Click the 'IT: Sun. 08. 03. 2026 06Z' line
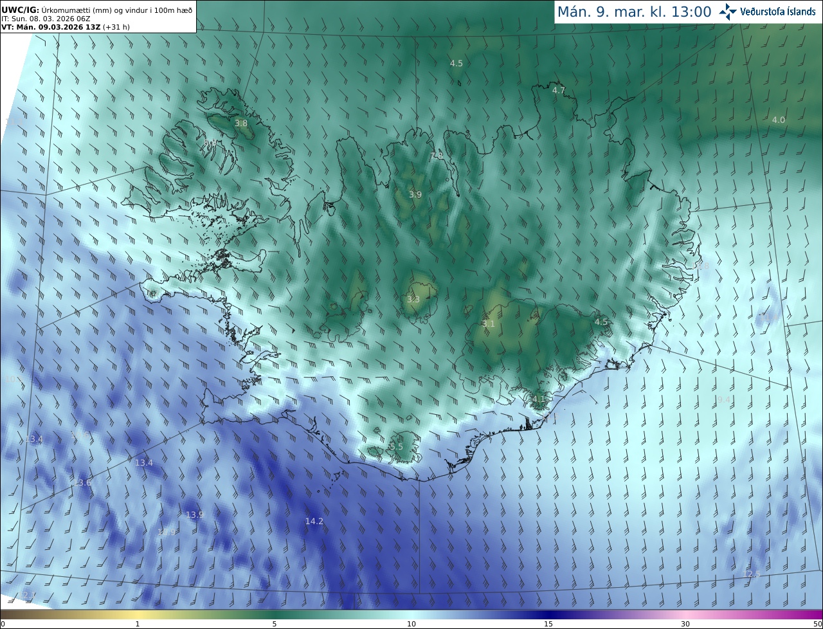823x629 pixels. (46, 19)
